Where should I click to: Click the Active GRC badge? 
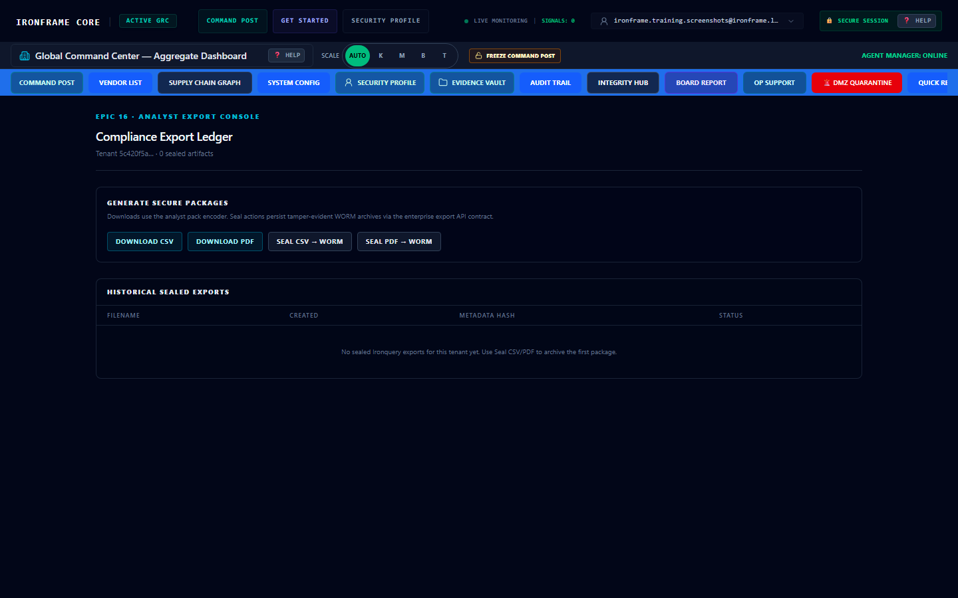148,21
